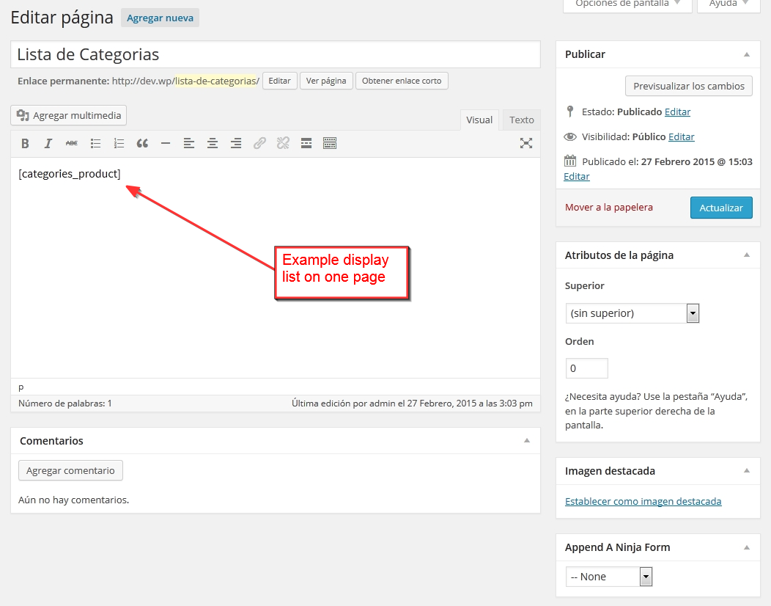Click the Orden number field
Viewport: 771px width, 606px height.
[586, 368]
